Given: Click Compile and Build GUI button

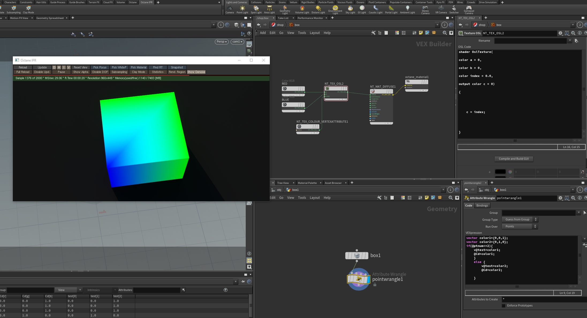Looking at the screenshot, I should pos(513,159).
